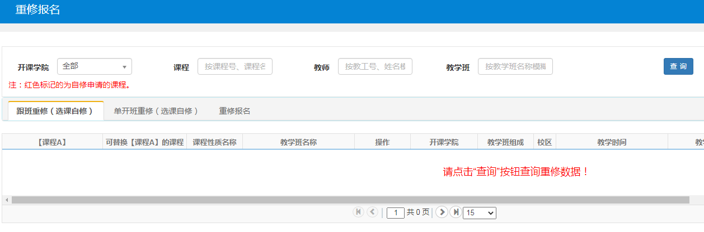This screenshot has width=704, height=232.
Task: Select the page number input box
Action: click(x=395, y=212)
